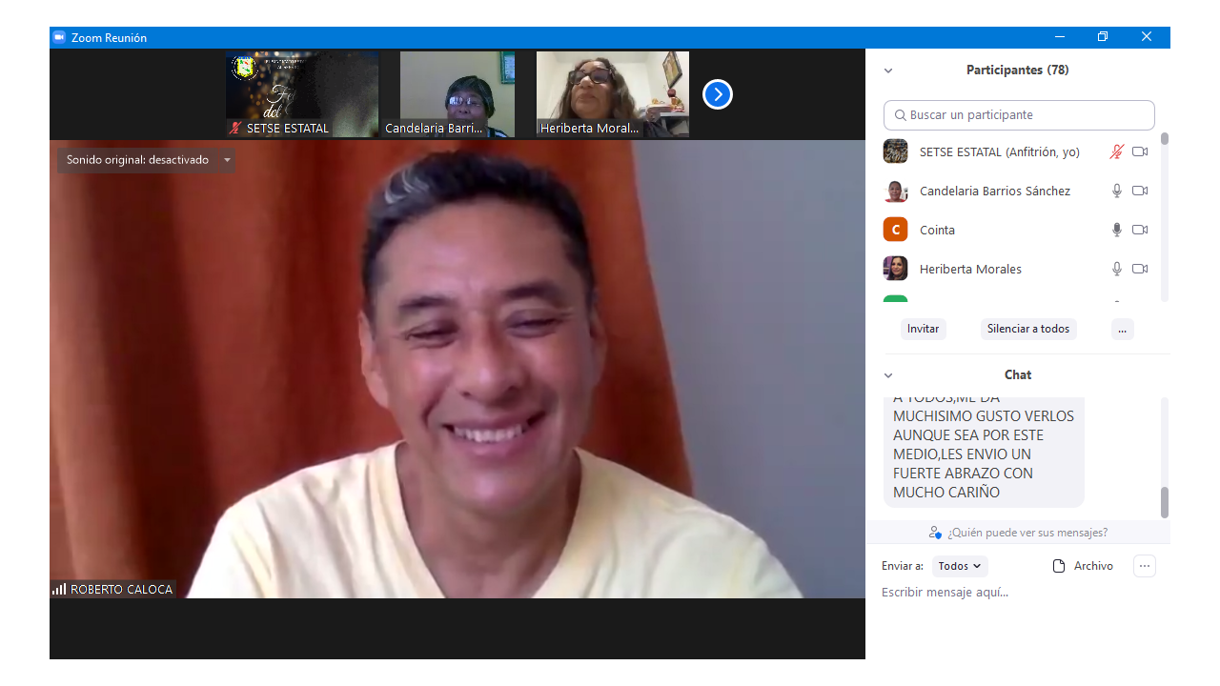Open the Sonido original dropdown arrow

(227, 160)
